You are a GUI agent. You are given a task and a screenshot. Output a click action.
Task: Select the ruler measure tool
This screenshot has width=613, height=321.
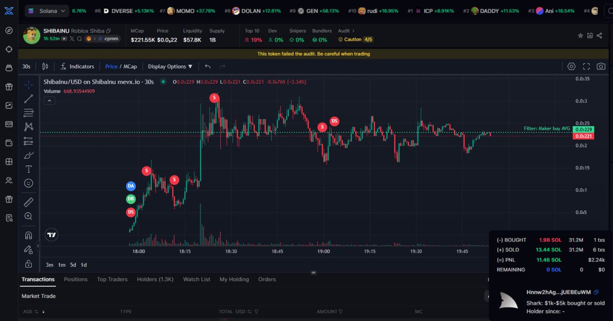pyautogui.click(x=29, y=202)
